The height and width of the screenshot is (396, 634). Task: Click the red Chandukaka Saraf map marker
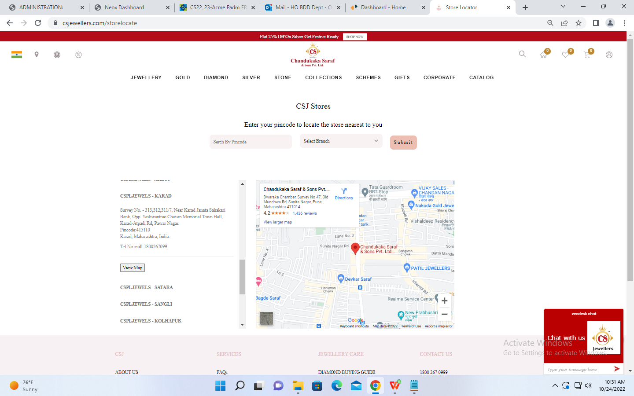pos(355,249)
